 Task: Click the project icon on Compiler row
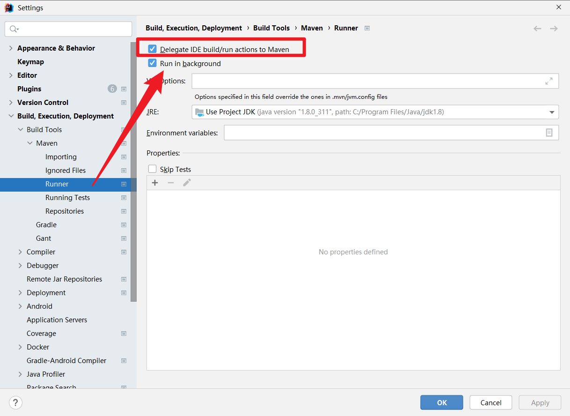pyautogui.click(x=124, y=252)
